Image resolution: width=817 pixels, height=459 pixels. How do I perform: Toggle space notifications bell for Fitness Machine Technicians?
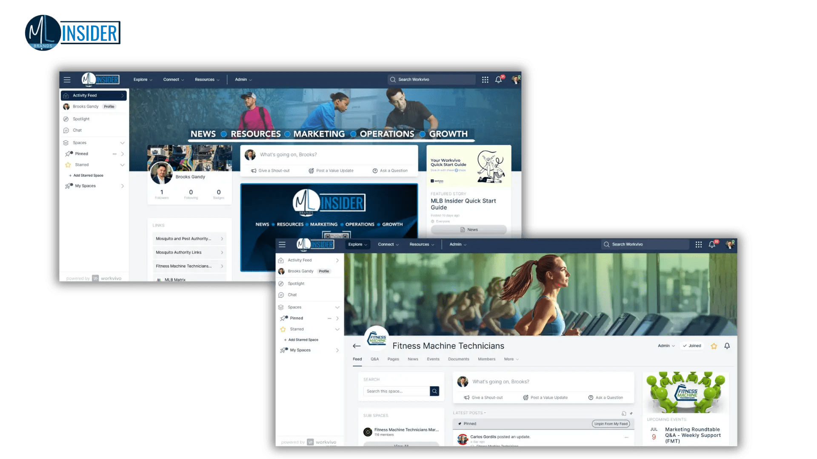(727, 346)
